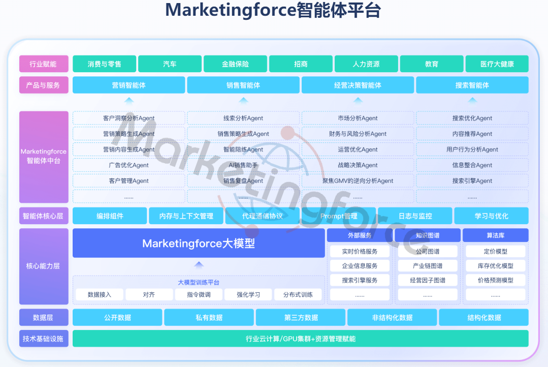The width and height of the screenshot is (548, 367).
Task: Click the Marketingforce智能体中台 layer label
Action: tap(44, 157)
